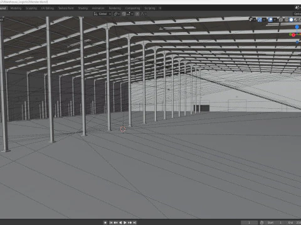Viewport: 301px width, 225px height.
Task: Open the pivot point dropdown
Action: click(117, 14)
